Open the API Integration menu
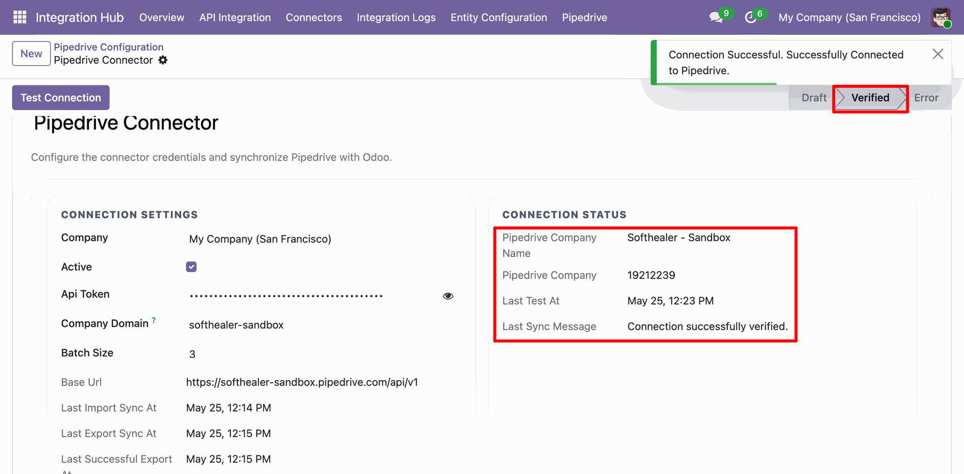This screenshot has width=964, height=474. coord(235,17)
